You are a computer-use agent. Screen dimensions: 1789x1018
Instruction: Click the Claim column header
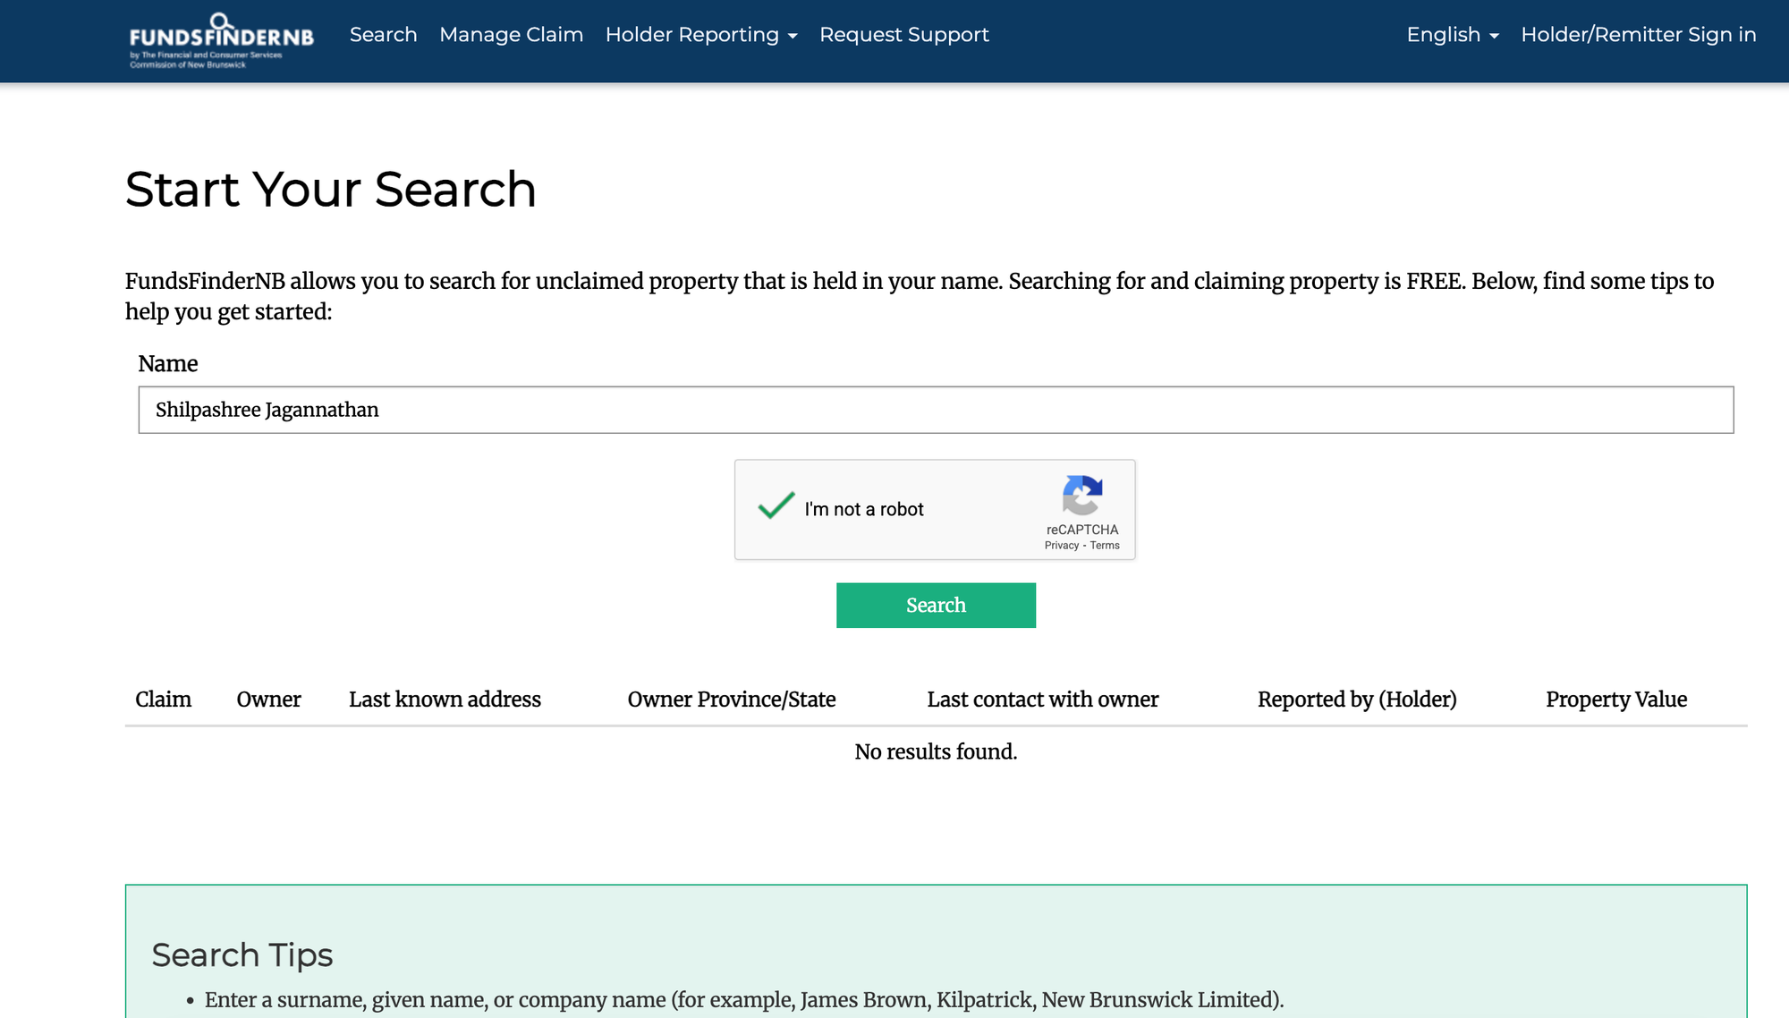163,700
